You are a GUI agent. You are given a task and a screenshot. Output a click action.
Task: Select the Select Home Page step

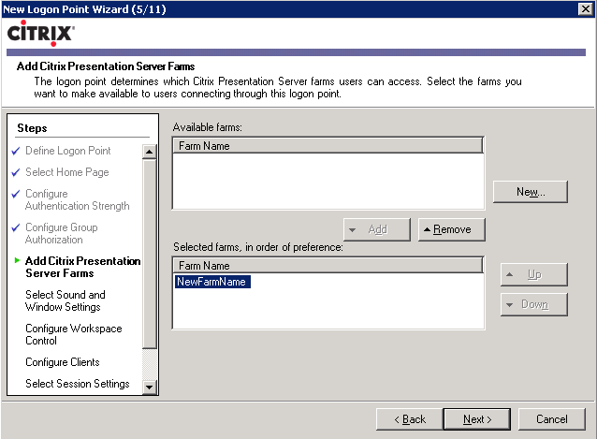point(67,172)
